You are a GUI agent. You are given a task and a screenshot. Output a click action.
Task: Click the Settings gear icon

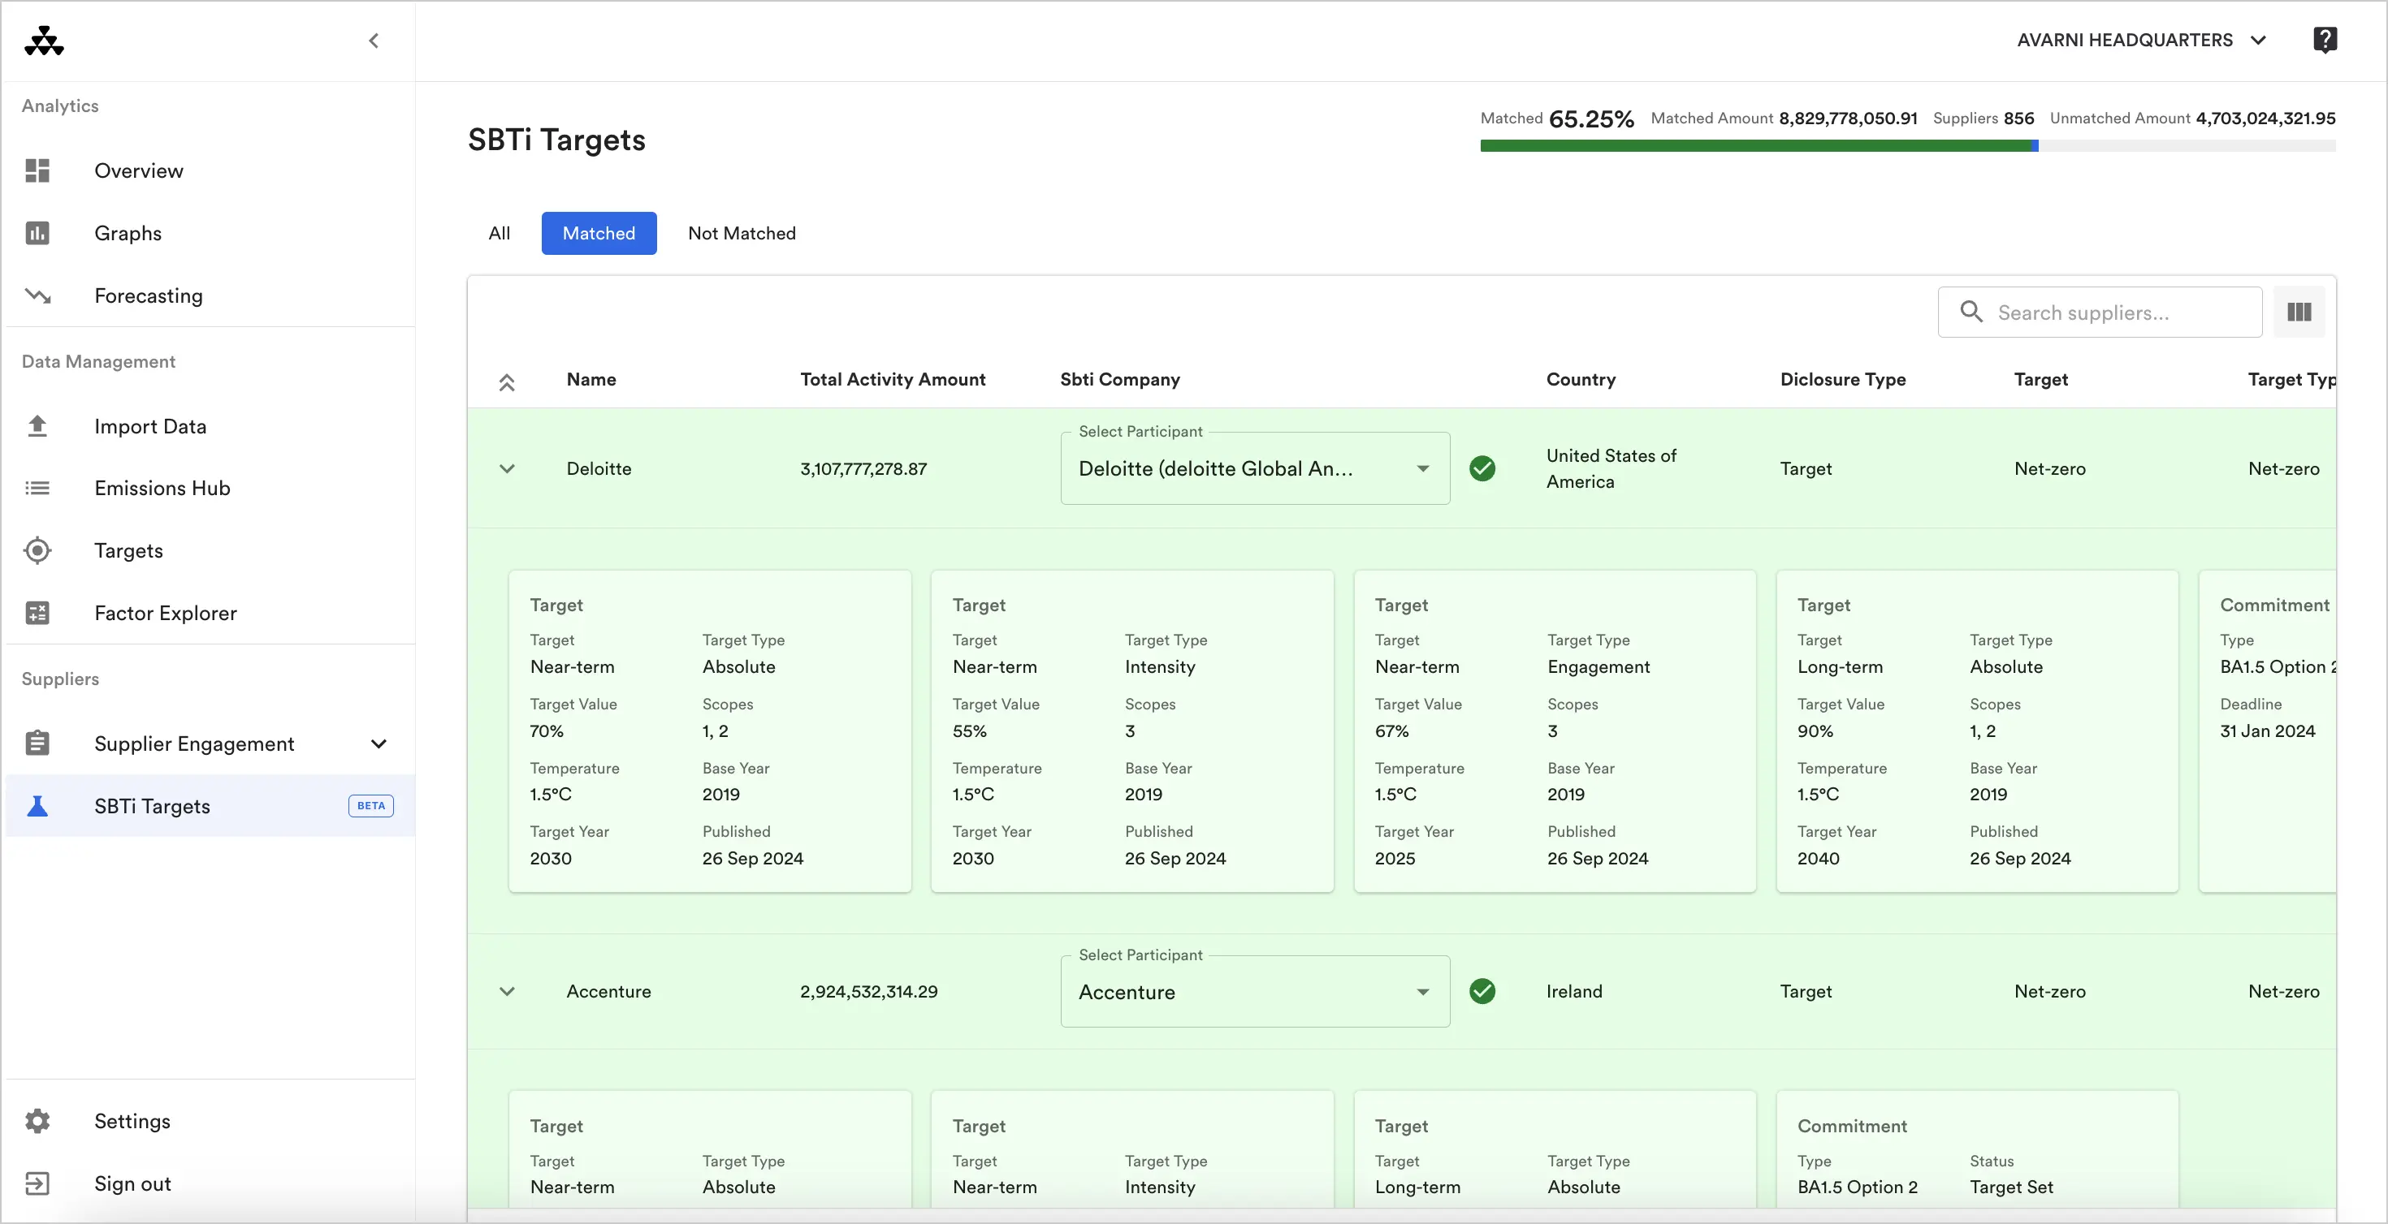coord(37,1121)
